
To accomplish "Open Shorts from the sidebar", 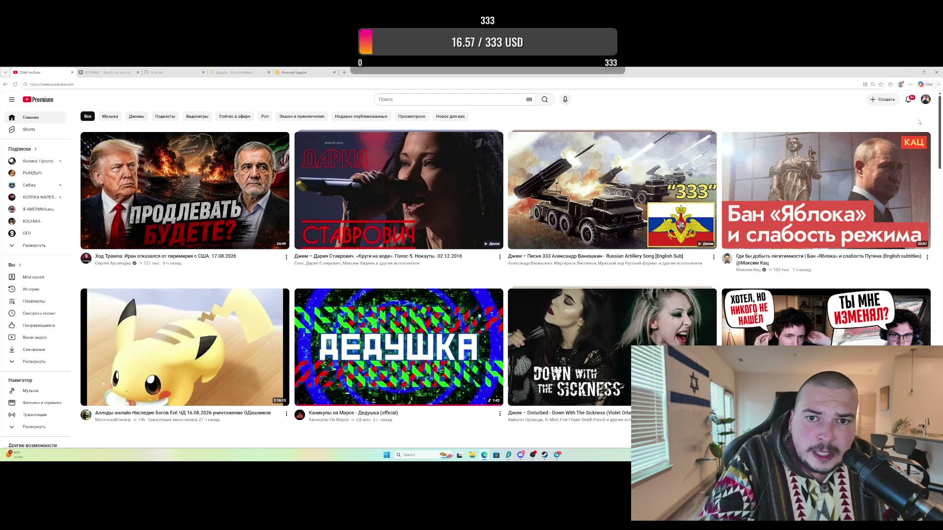I will pyautogui.click(x=35, y=130).
